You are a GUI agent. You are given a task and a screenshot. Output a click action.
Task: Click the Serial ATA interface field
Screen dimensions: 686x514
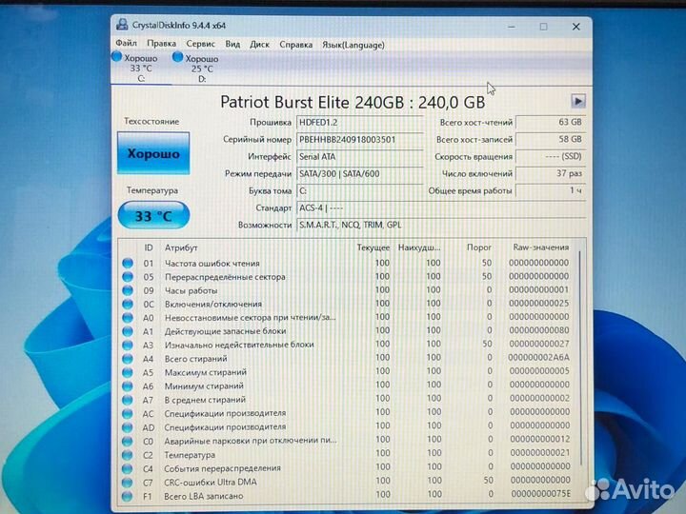(x=359, y=156)
